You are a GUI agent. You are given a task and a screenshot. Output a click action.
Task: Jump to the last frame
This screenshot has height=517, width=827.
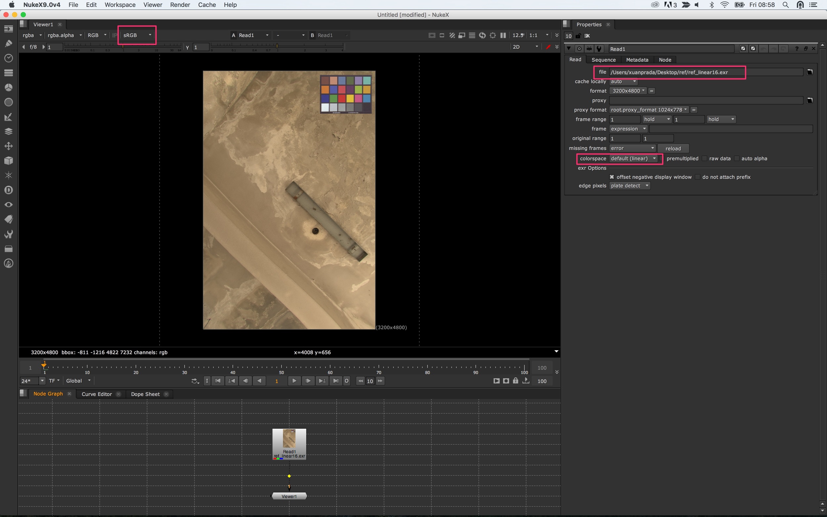click(x=336, y=381)
